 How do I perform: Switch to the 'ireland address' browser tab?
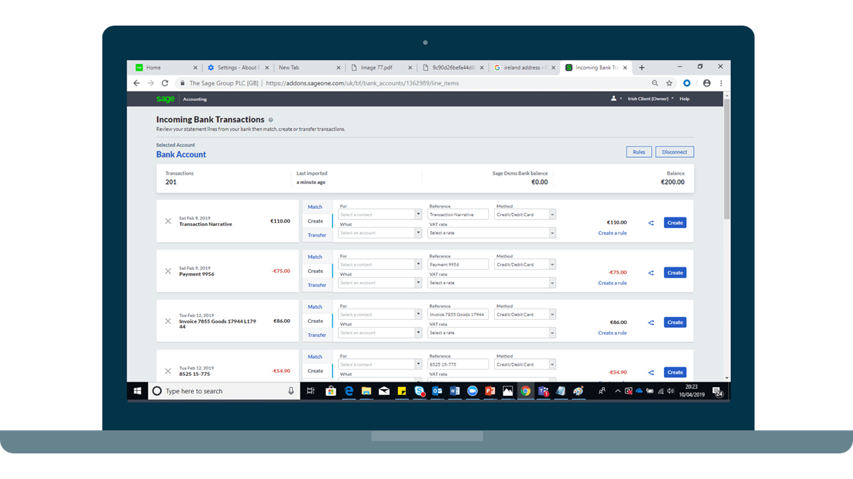tap(525, 68)
